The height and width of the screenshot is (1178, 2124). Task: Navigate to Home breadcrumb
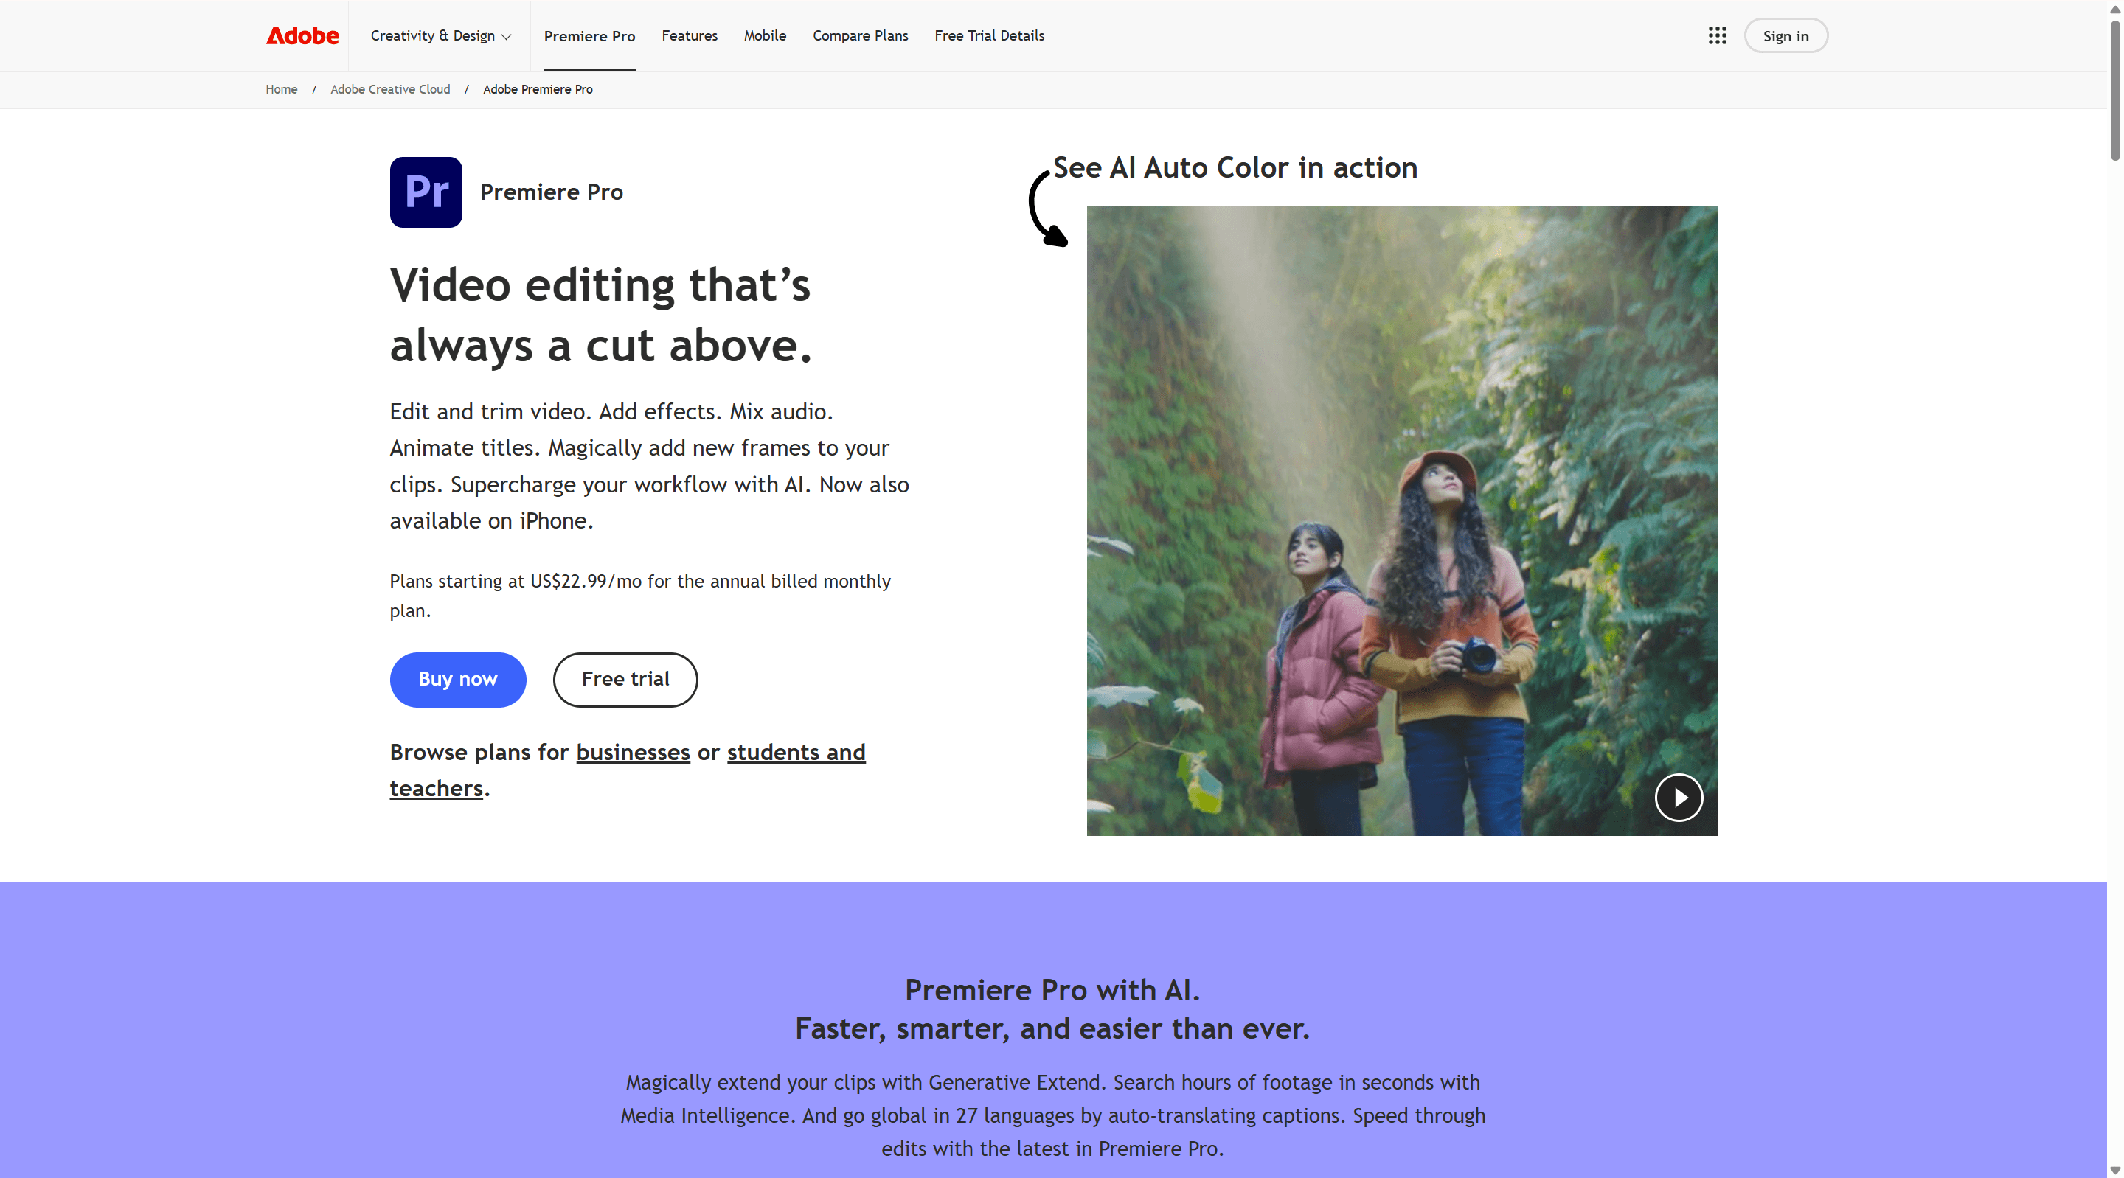281,89
